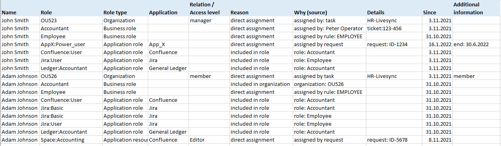Image resolution: width=501 pixels, height=146 pixels.
Task: Select the General Ledger cell in John Smith's row
Action: pos(168,68)
